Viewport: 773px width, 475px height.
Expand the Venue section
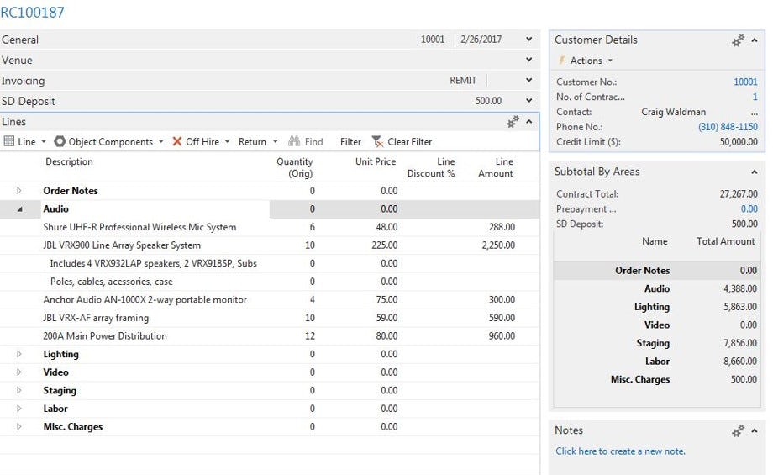[529, 60]
